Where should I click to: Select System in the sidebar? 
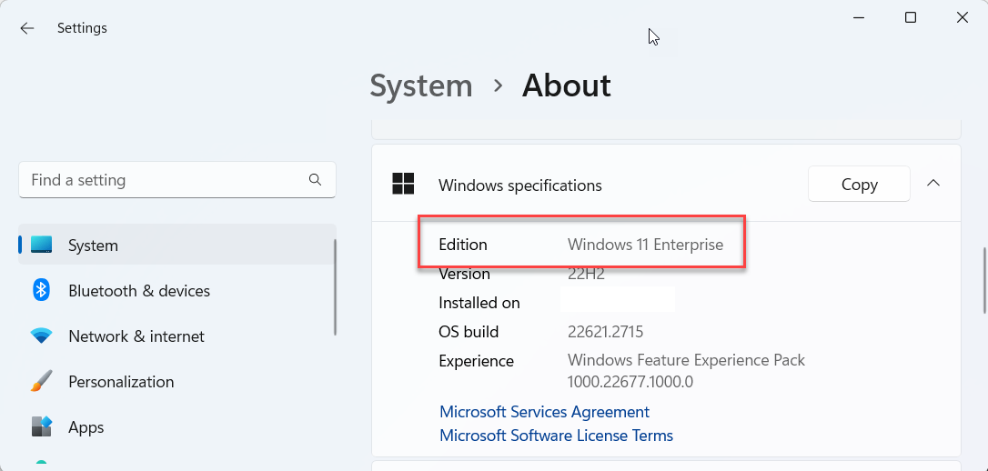click(x=177, y=245)
